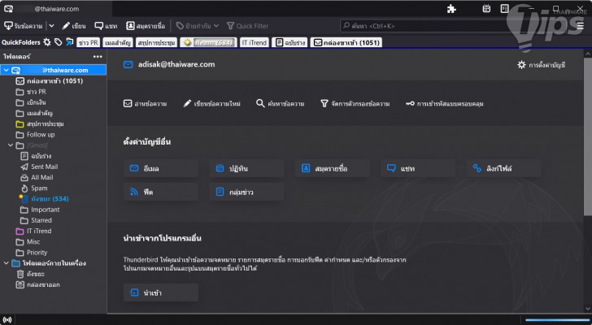Select the Spam folder
The image size is (592, 325).
[34, 188]
